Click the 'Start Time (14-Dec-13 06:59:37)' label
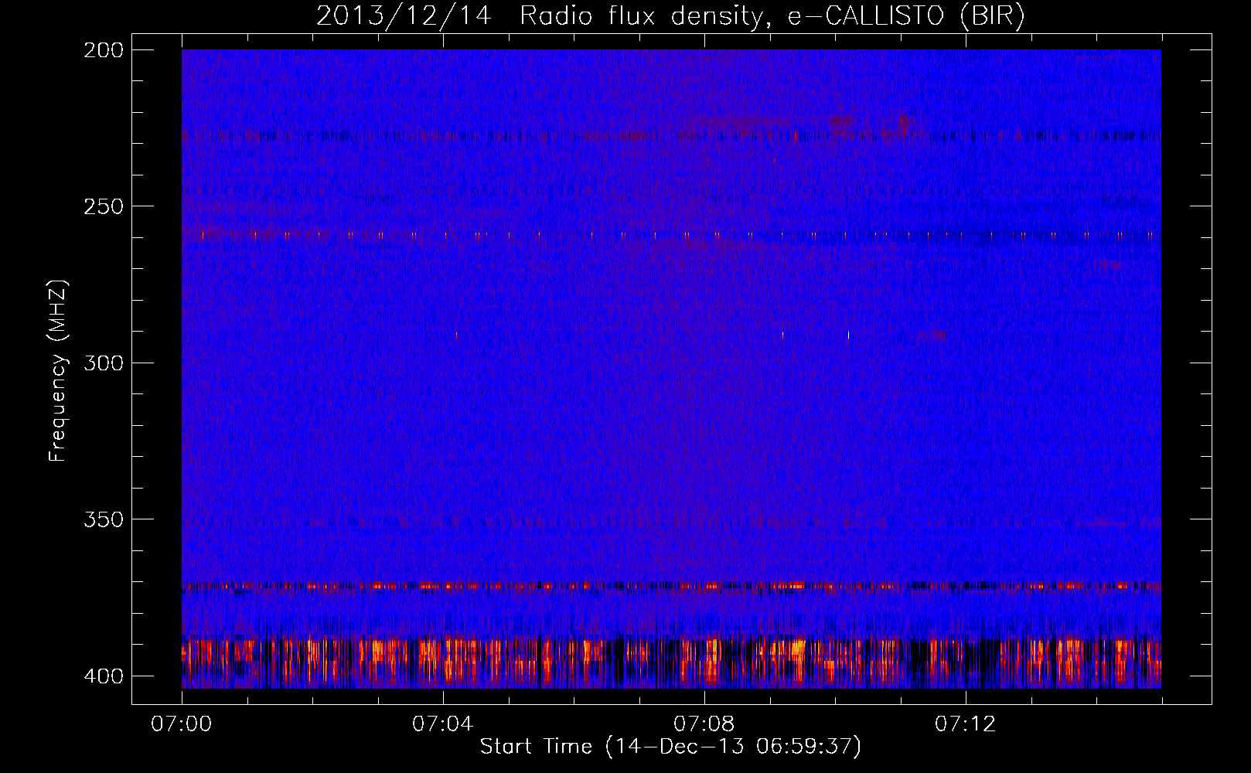Image resolution: width=1251 pixels, height=773 pixels. (x=670, y=747)
